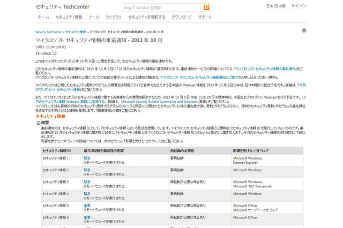Viewport: 343px width, 228px height.
Task: Click 重要 link in セキュリティ情報 5 row
Action: tap(87, 206)
